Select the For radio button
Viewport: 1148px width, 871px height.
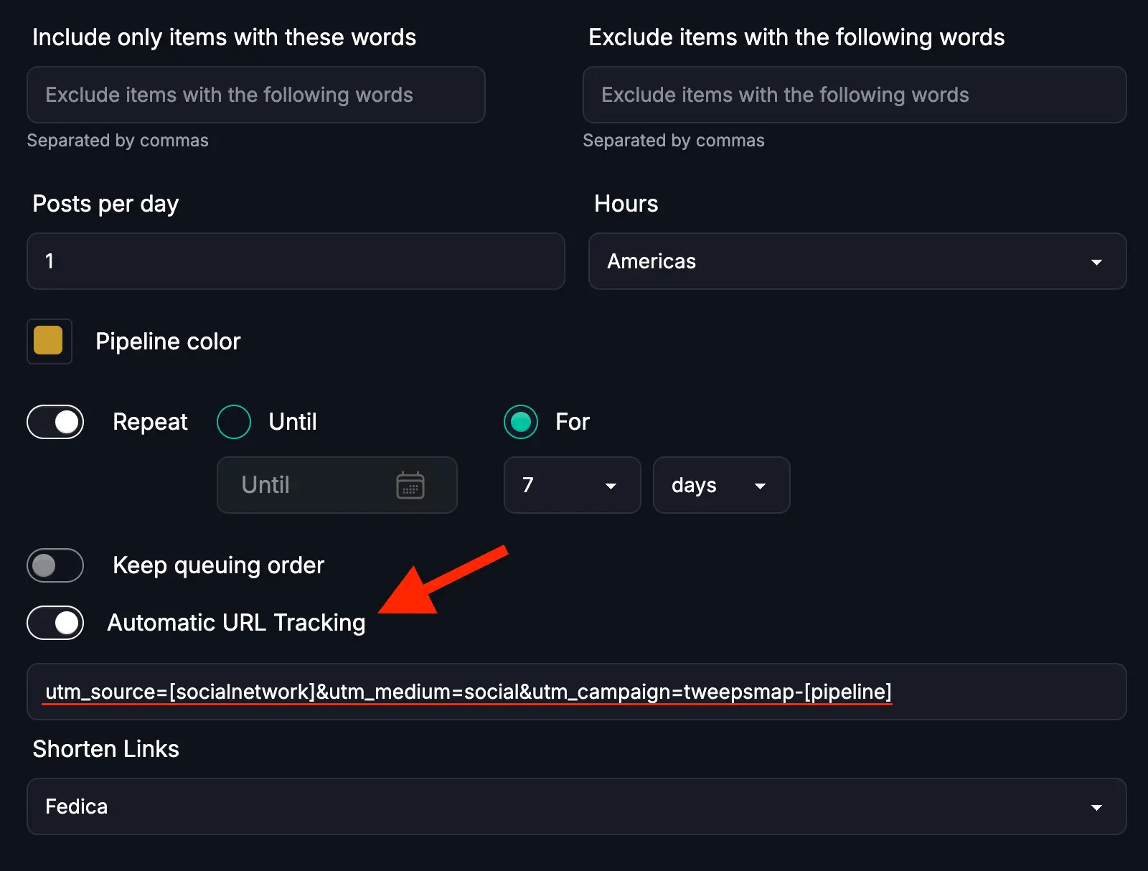[521, 422]
